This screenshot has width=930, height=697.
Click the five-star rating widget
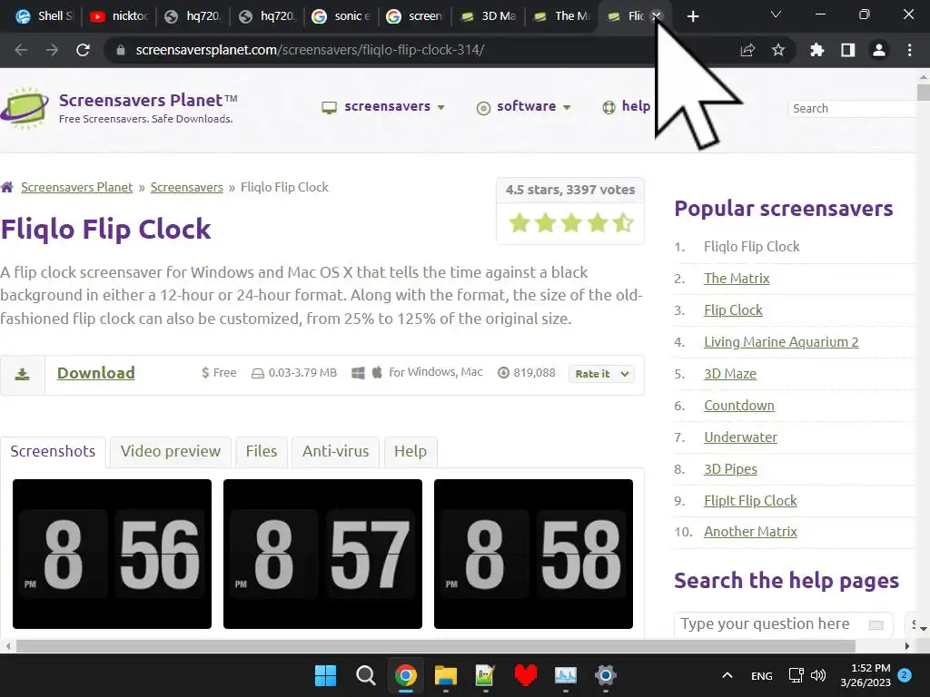(x=571, y=223)
